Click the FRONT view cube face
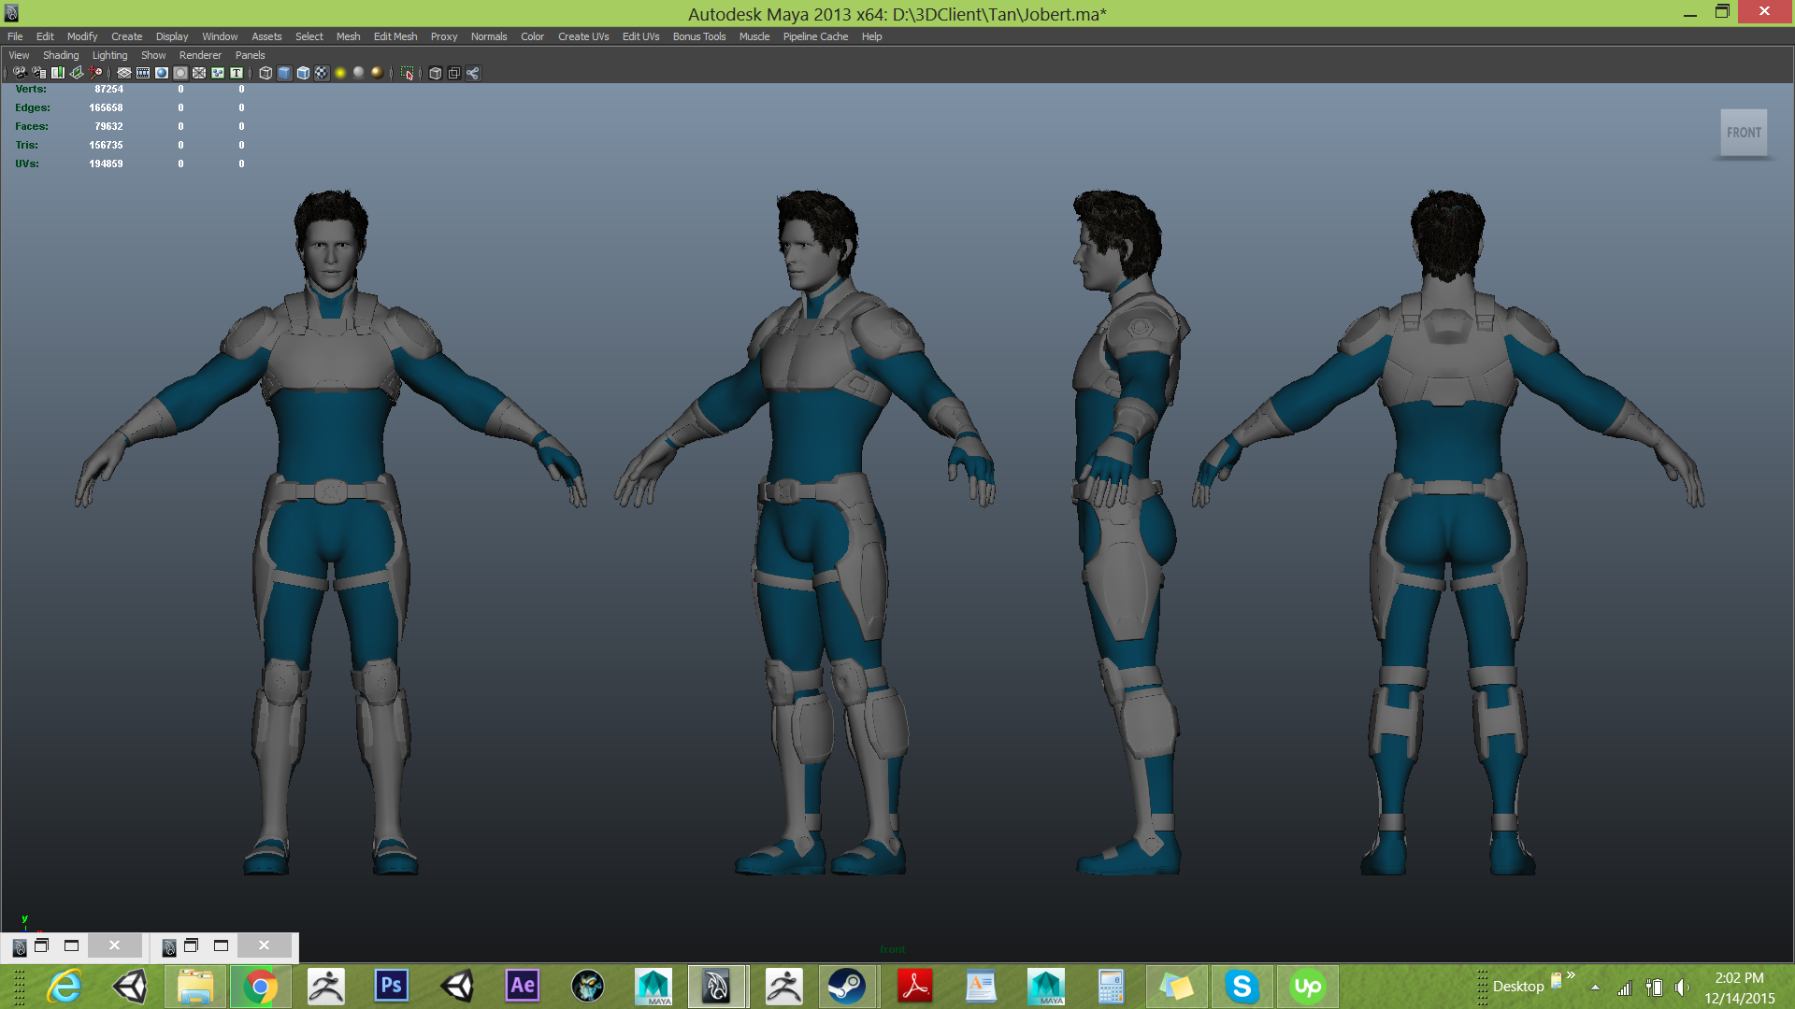Image resolution: width=1795 pixels, height=1009 pixels. (1744, 133)
